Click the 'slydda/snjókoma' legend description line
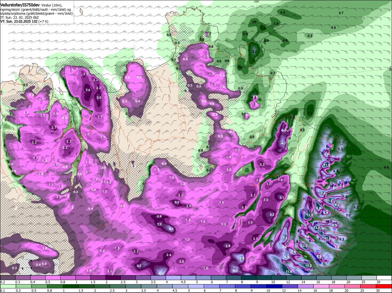392x293 pixels. [x=36, y=14]
